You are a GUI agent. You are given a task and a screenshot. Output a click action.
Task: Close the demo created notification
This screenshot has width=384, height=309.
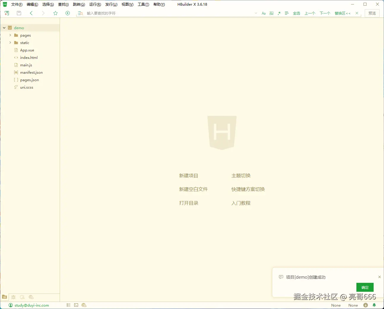pos(380,277)
